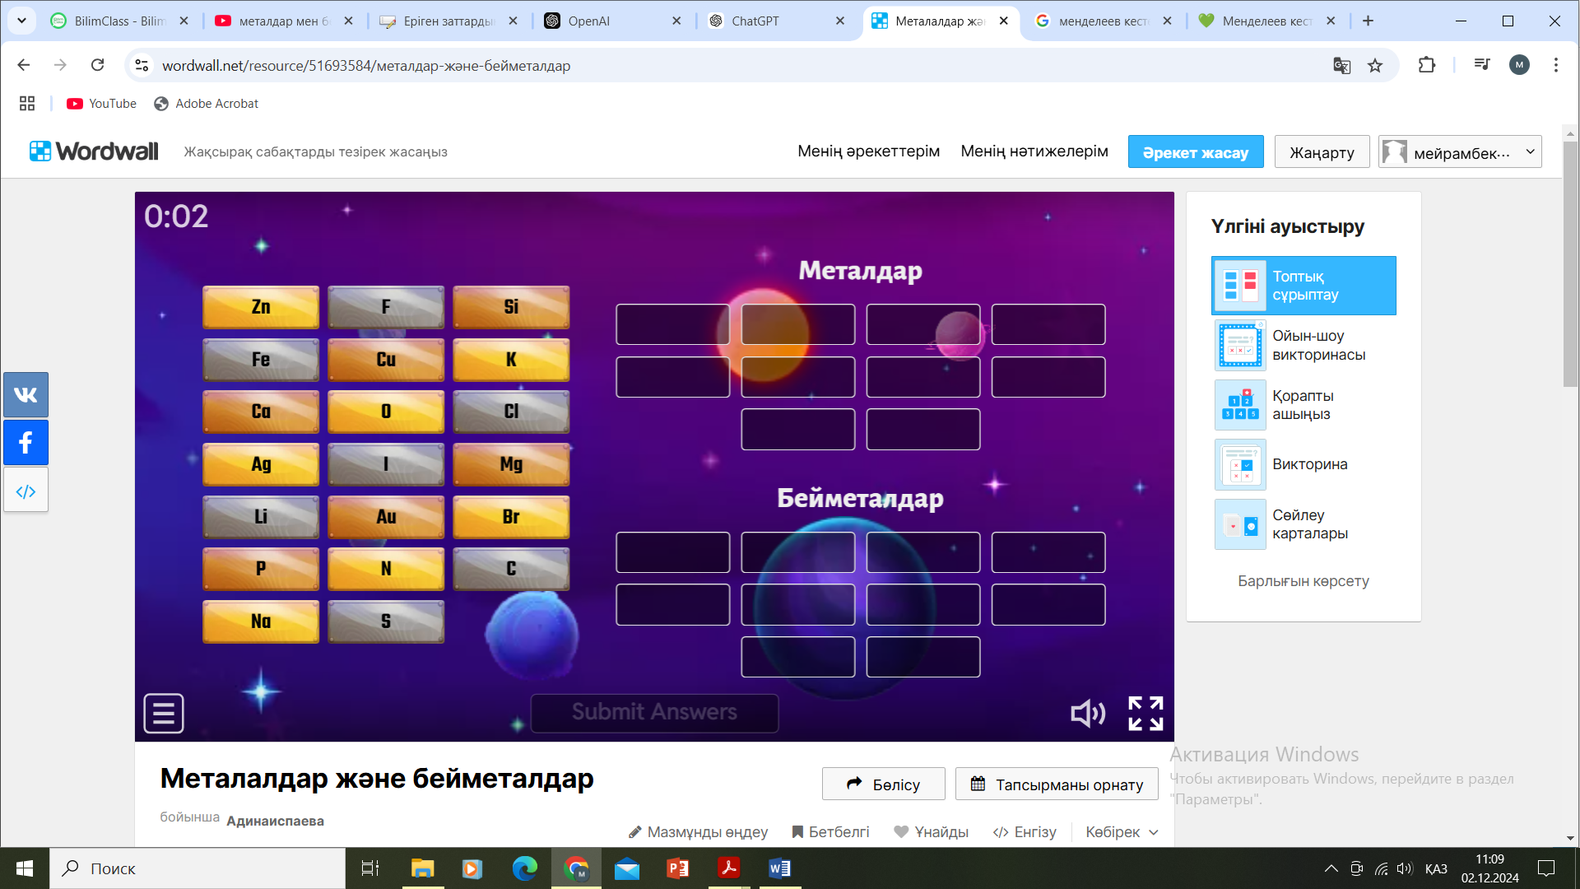Image resolution: width=1580 pixels, height=889 pixels.
Task: Expand the Көбірек more options menu
Action: pyautogui.click(x=1121, y=832)
